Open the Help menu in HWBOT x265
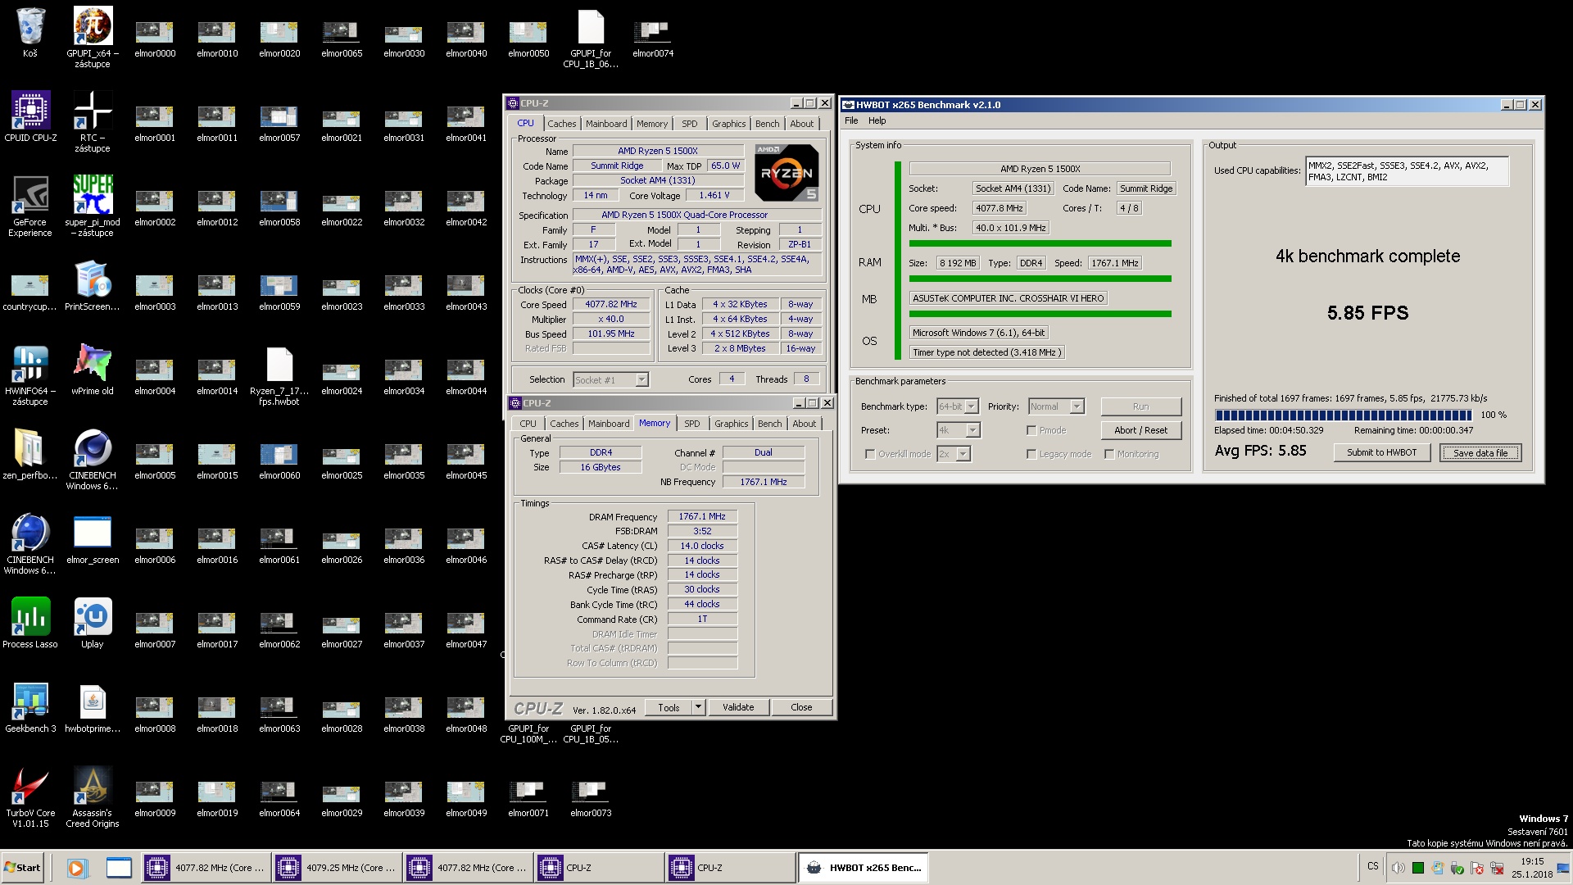1573x885 pixels. point(877,120)
